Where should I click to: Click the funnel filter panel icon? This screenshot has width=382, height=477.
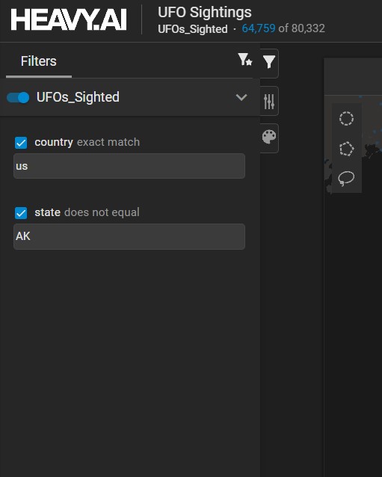(269, 62)
